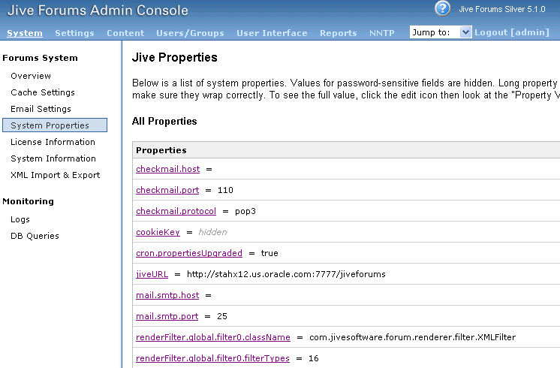Screen dimensions: 560x368
Task: Click the mail.smtp.port property link
Action: (167, 316)
